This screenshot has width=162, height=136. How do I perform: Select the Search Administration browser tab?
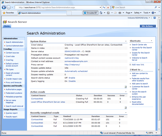point(42,13)
